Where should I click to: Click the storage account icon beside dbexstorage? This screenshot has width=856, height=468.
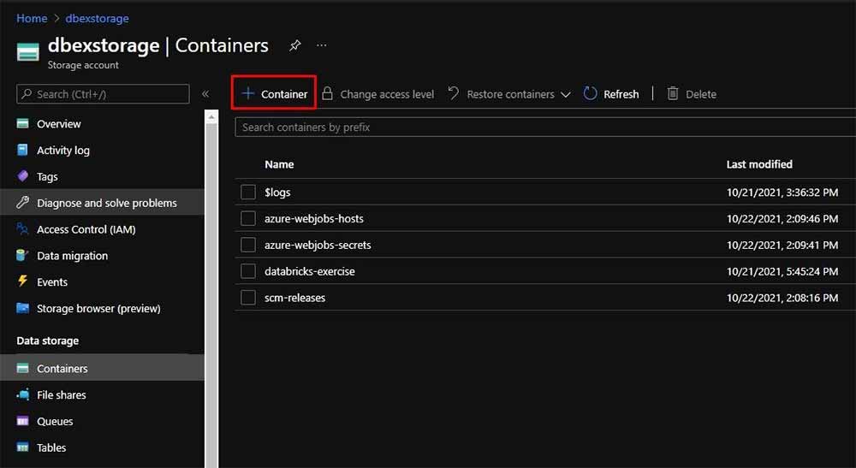pos(28,52)
